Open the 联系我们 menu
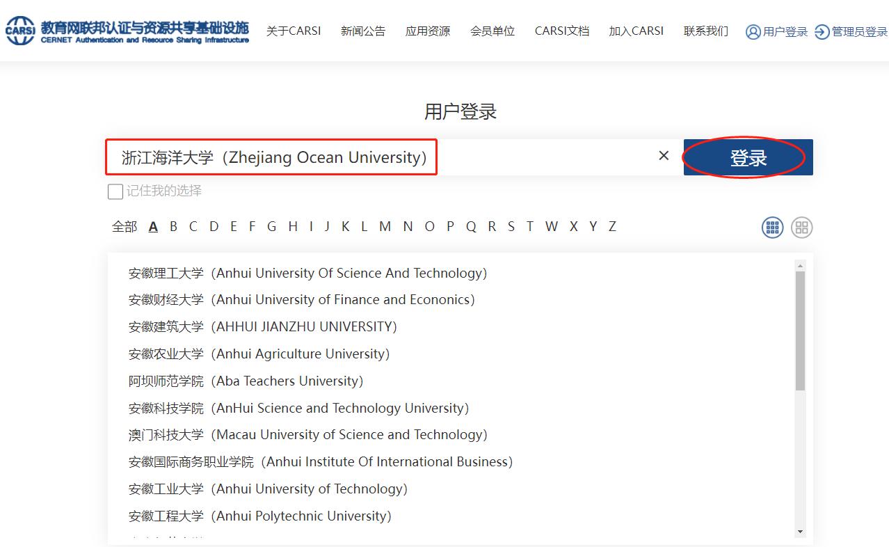Screen dimensions: 889x547 click(706, 31)
